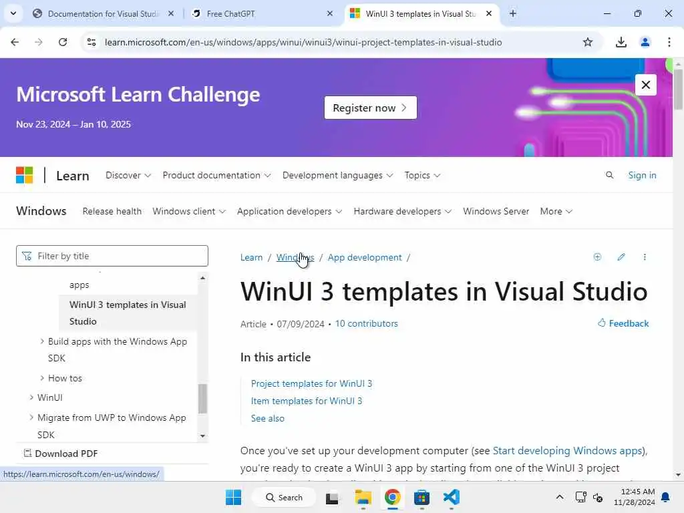Expand the Topics menu
The image size is (684, 513).
(422, 176)
